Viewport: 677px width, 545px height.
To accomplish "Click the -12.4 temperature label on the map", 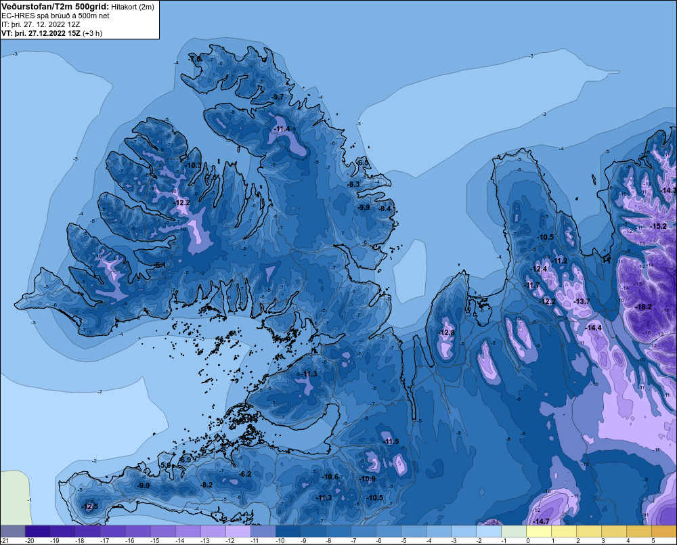I will pyautogui.click(x=540, y=269).
